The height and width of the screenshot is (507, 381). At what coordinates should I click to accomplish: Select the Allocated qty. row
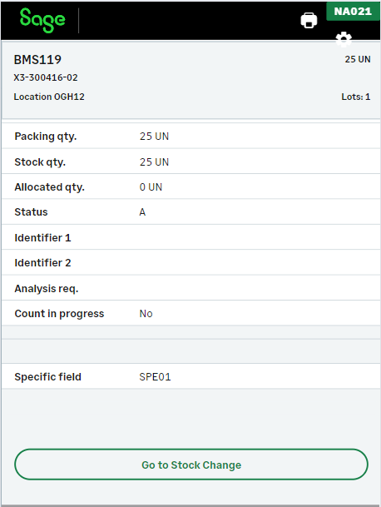point(191,186)
